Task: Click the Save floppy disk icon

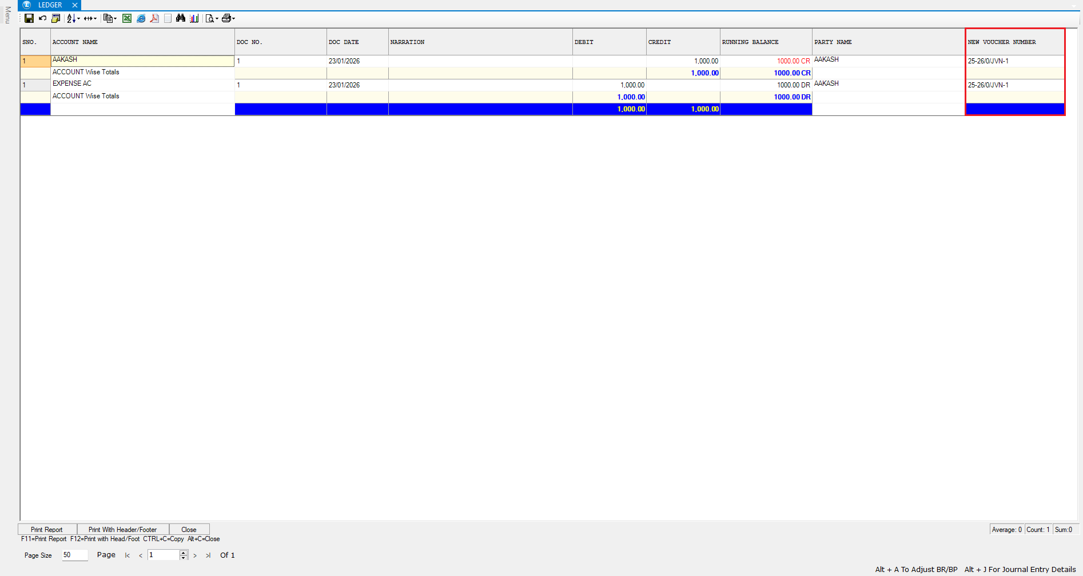Action: click(29, 18)
